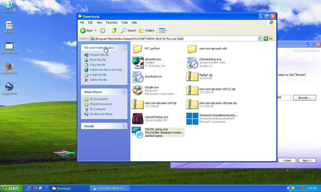Click into the address bar path field
Screen dimensions: 321x192
click(176, 38)
